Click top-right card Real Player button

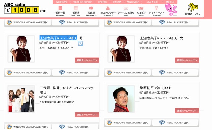point(175,22)
